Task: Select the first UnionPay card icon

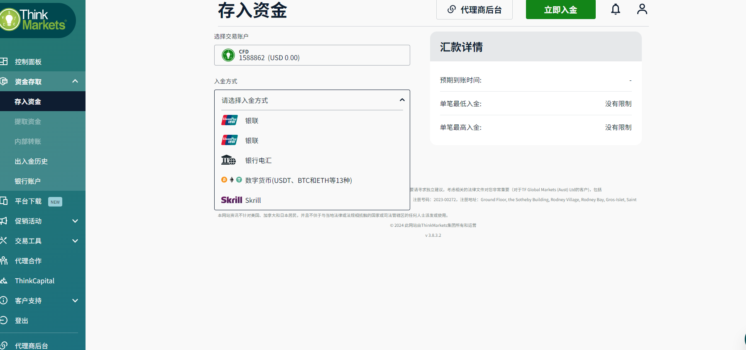Action: tap(230, 120)
